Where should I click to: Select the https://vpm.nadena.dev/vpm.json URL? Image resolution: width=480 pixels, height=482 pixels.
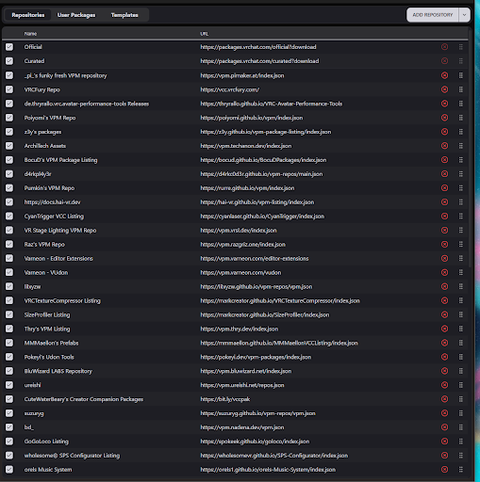click(x=242, y=427)
